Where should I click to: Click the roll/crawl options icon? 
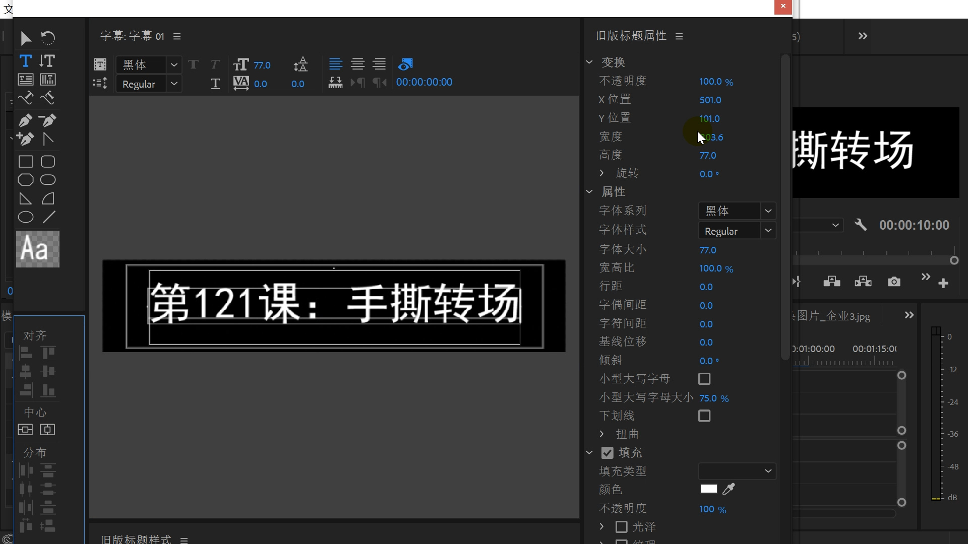[100, 83]
